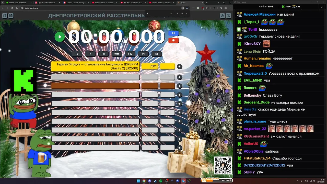Open the Windows Start menu
Image resolution: width=327 pixels, height=184 pixels.
pos(138,181)
